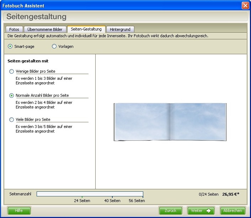Screen dimensions: 251x218
Task: Click the Seitenanzahl label
Action: pos(20,194)
